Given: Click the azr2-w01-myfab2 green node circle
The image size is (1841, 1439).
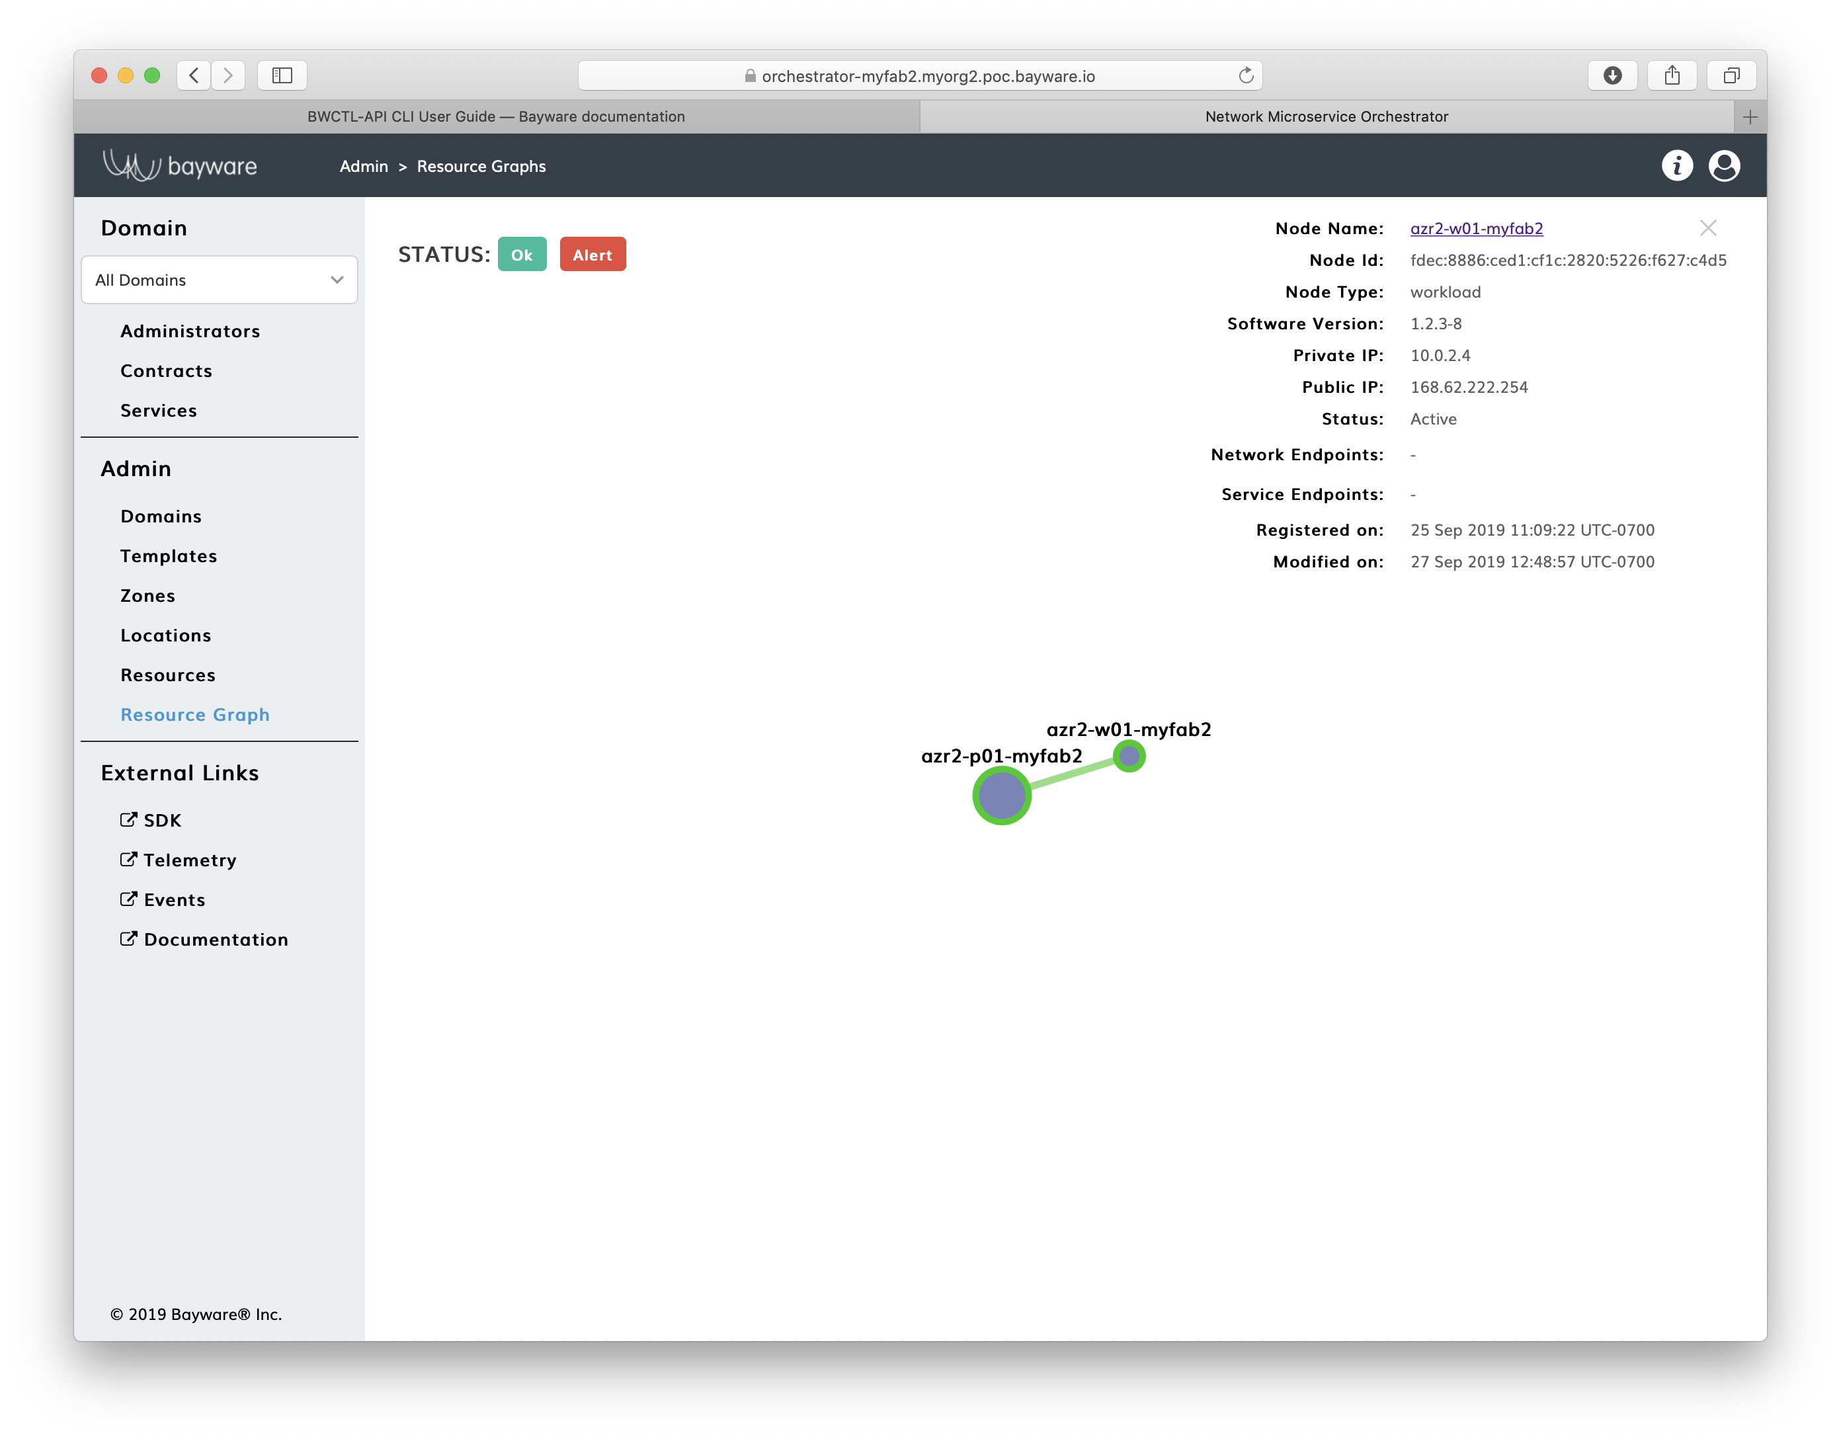Looking at the screenshot, I should click(1131, 758).
